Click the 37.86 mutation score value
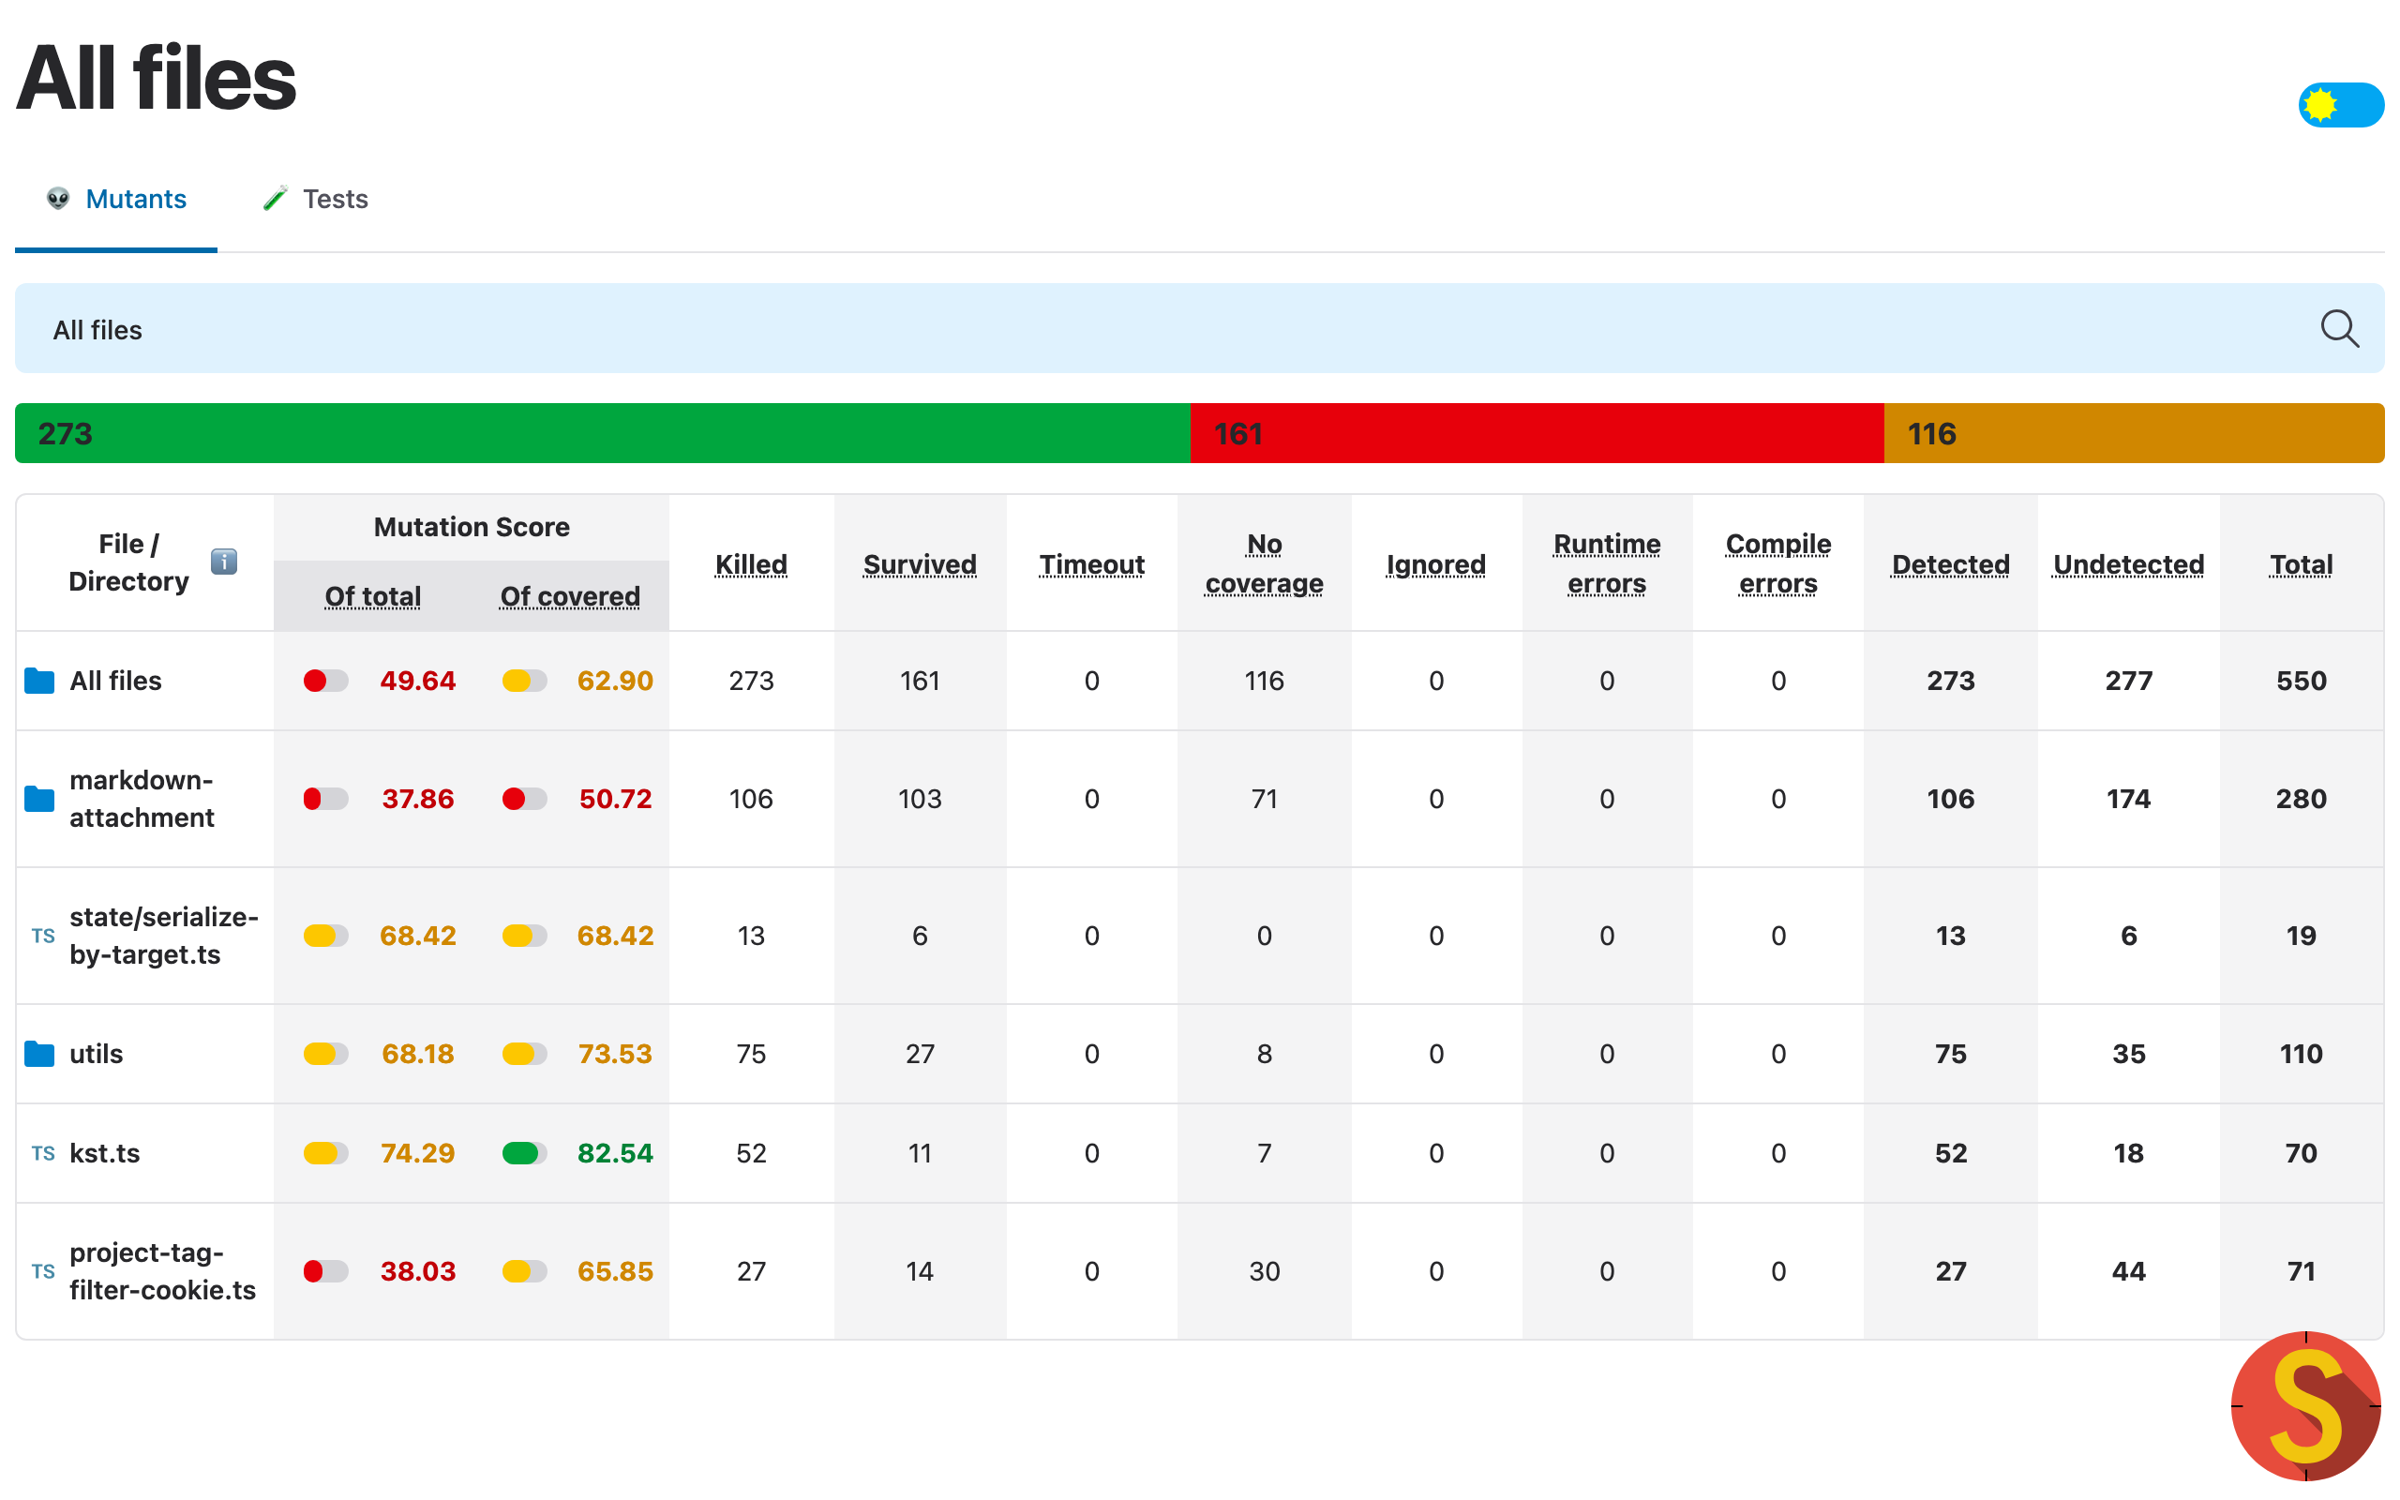2400x1500 pixels. 417,799
